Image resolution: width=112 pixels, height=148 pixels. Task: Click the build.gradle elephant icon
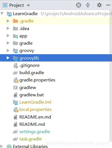pyautogui.click(x=15, y=73)
